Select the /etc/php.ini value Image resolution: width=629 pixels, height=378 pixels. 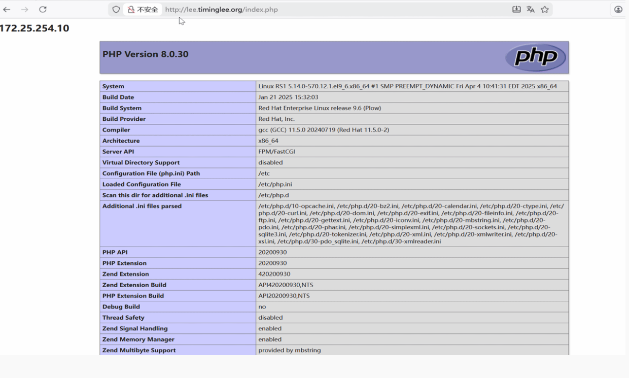point(275,184)
